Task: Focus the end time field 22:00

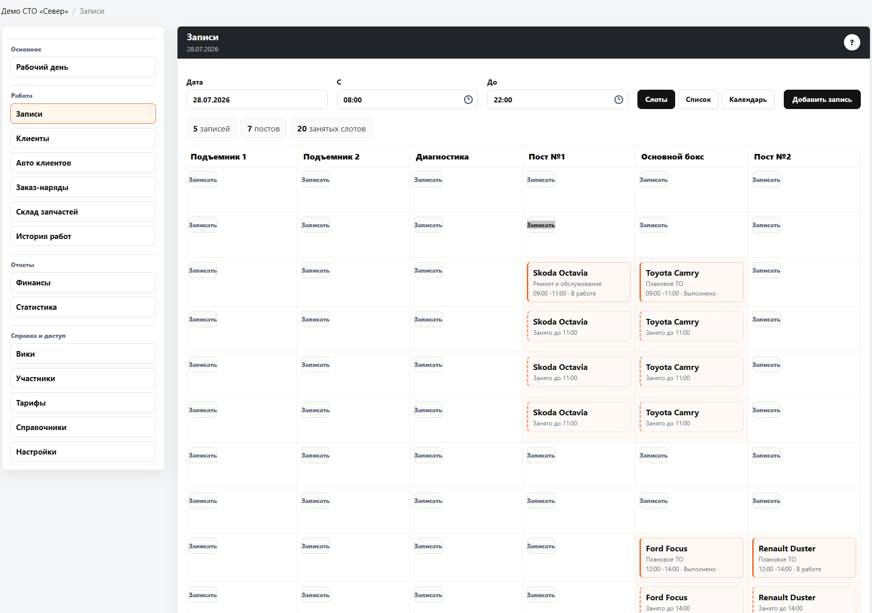Action: click(557, 99)
